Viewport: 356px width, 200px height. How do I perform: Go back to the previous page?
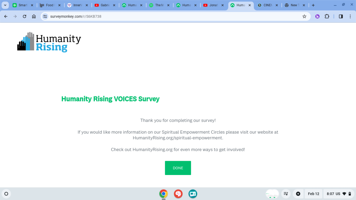(x=6, y=16)
